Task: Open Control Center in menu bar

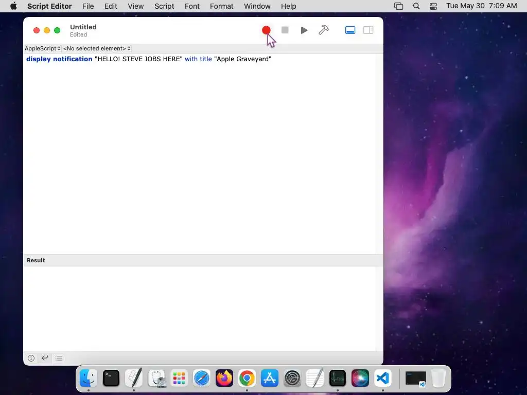Action: pyautogui.click(x=433, y=6)
